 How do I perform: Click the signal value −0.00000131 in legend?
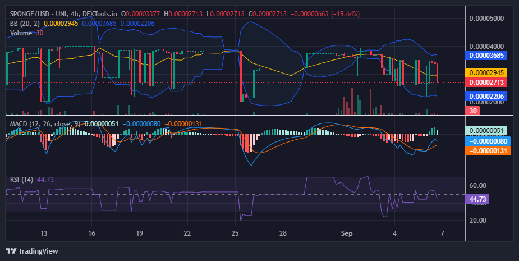(x=183, y=124)
